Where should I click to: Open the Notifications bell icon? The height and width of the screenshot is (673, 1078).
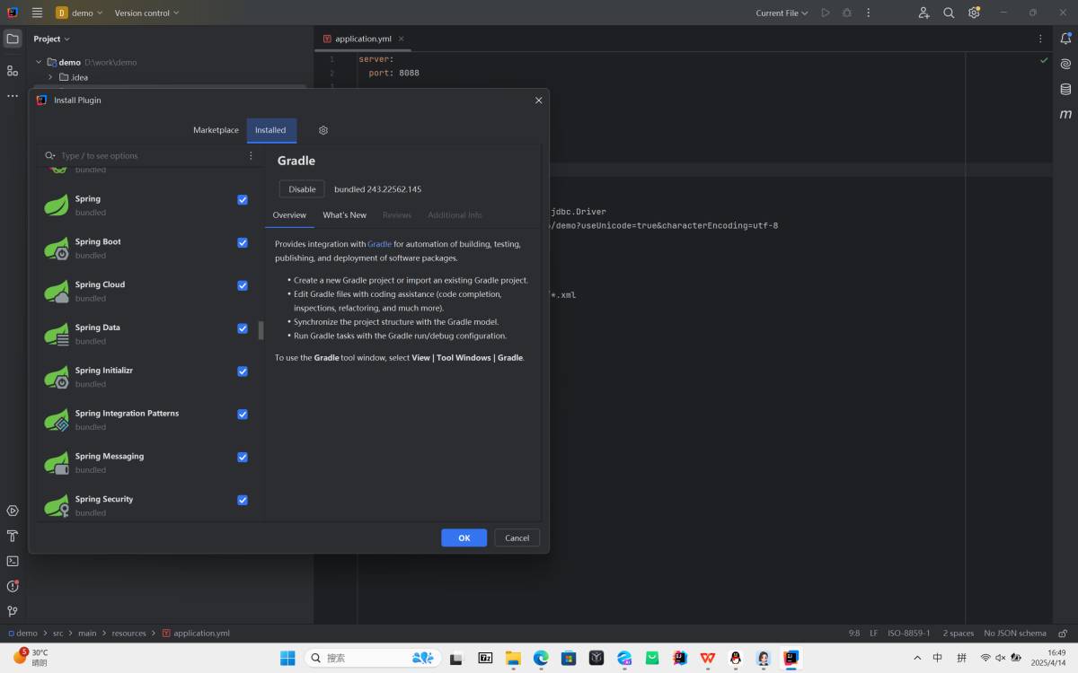click(x=1065, y=39)
